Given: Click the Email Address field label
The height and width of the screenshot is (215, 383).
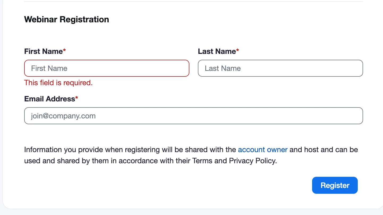Looking at the screenshot, I should pyautogui.click(x=50, y=99).
